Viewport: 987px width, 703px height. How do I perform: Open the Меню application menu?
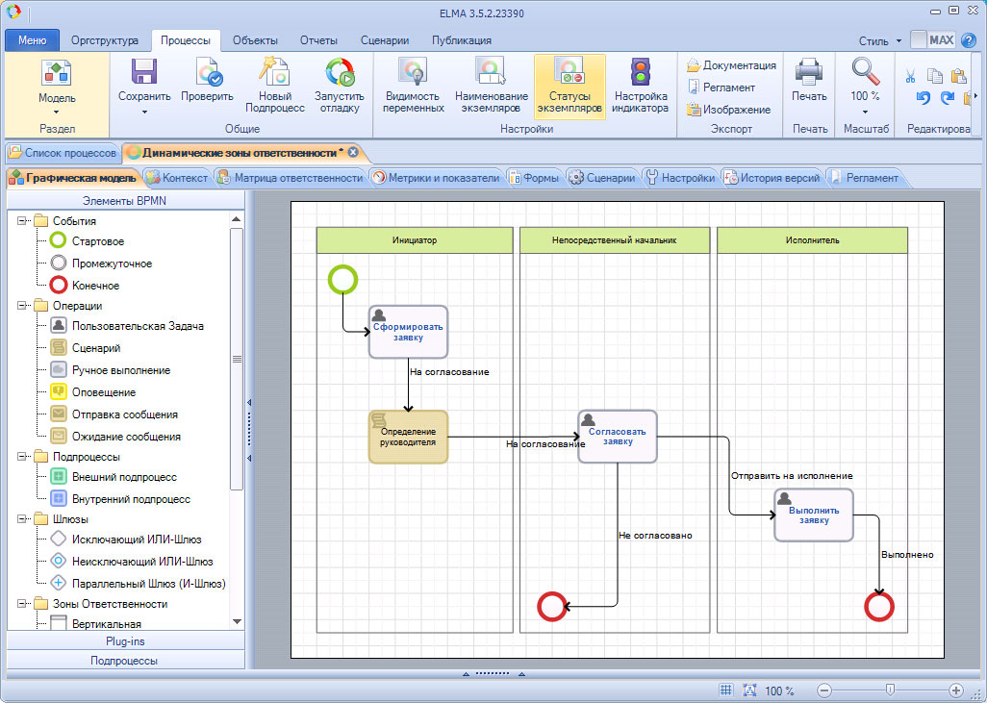[32, 40]
